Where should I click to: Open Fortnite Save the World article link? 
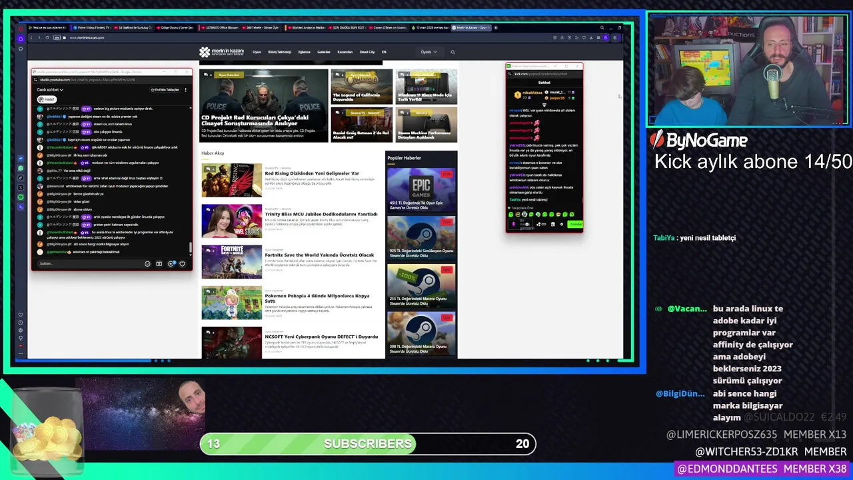319,255
